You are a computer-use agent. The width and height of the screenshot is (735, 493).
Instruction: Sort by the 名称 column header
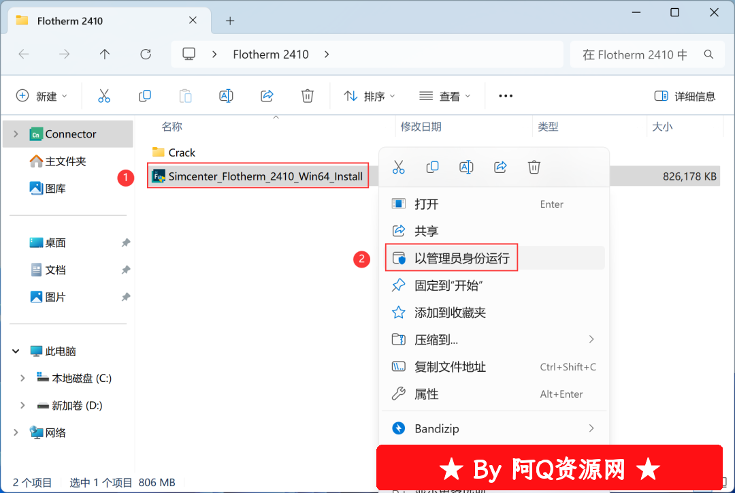click(x=172, y=127)
